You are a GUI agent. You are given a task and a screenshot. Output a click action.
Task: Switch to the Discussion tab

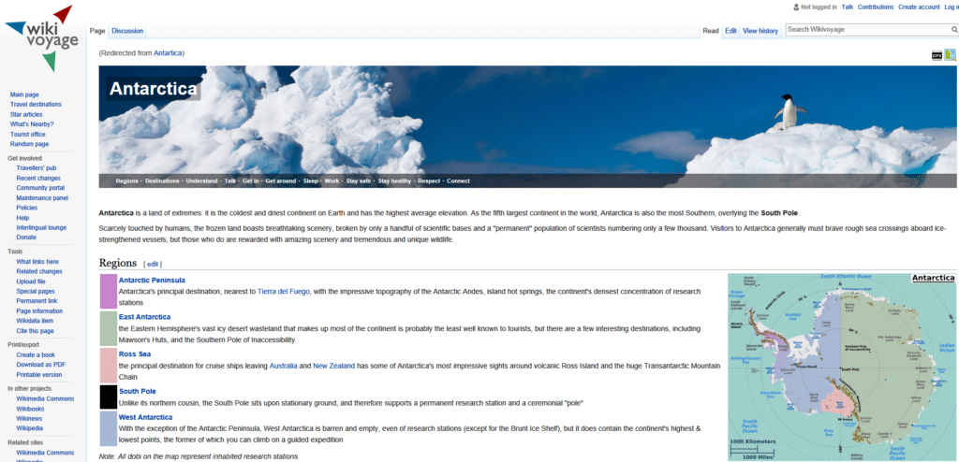pyautogui.click(x=127, y=31)
